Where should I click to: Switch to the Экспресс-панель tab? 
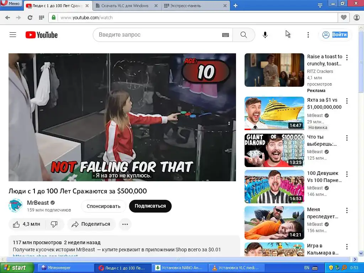[x=186, y=6]
